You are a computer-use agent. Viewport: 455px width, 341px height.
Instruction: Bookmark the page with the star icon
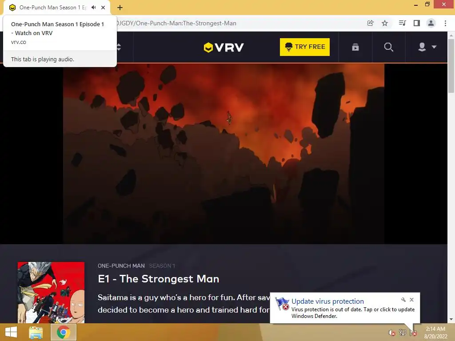click(x=385, y=23)
